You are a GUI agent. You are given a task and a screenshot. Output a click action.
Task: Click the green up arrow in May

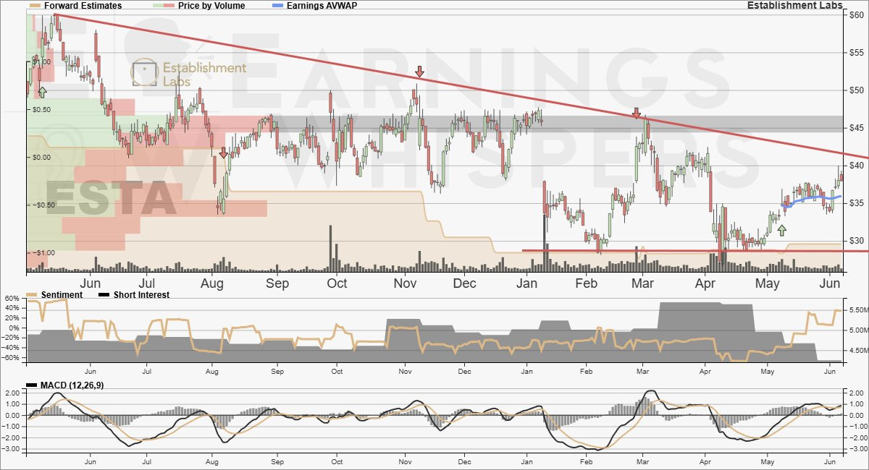tap(781, 230)
